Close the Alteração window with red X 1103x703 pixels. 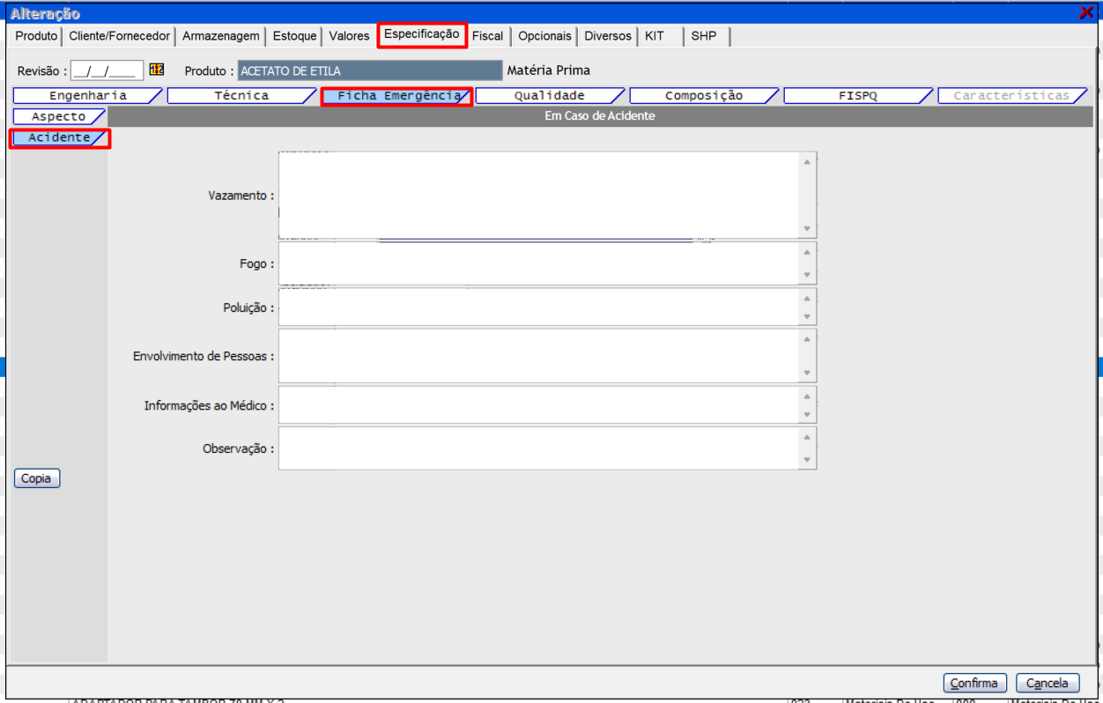coord(1085,12)
